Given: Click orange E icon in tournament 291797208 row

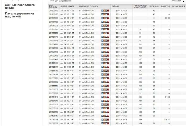Looking at the screenshot, I should (104, 26).
